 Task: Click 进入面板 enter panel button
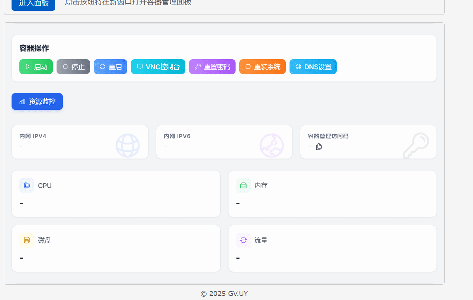pos(33,4)
